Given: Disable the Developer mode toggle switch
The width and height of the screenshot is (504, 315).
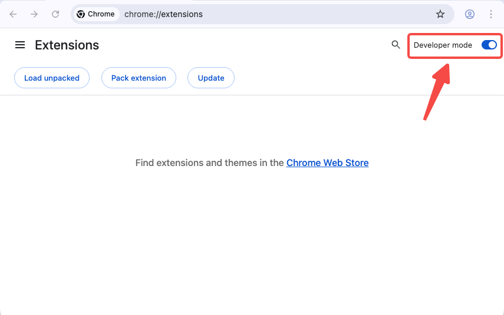Looking at the screenshot, I should pyautogui.click(x=489, y=45).
